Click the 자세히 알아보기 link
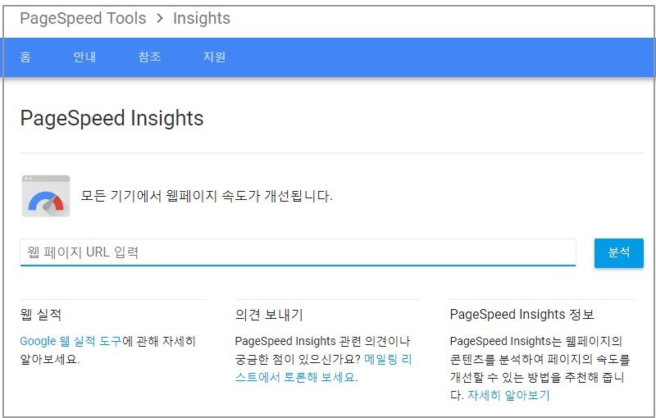The width and height of the screenshot is (656, 418). tap(508, 395)
